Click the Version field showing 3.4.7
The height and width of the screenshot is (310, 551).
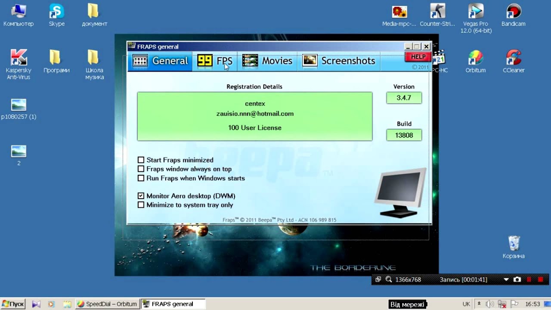(x=404, y=98)
